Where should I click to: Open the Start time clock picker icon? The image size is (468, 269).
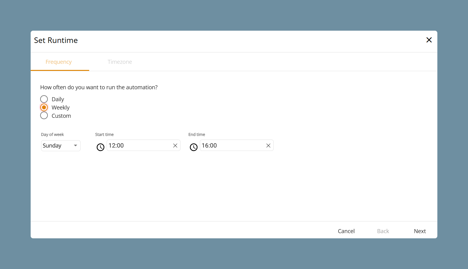click(101, 147)
